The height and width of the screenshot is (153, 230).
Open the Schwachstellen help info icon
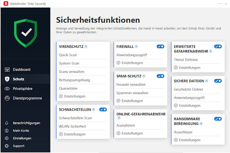point(94,110)
